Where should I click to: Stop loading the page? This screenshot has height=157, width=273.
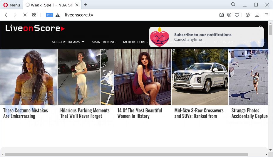(x=25, y=15)
